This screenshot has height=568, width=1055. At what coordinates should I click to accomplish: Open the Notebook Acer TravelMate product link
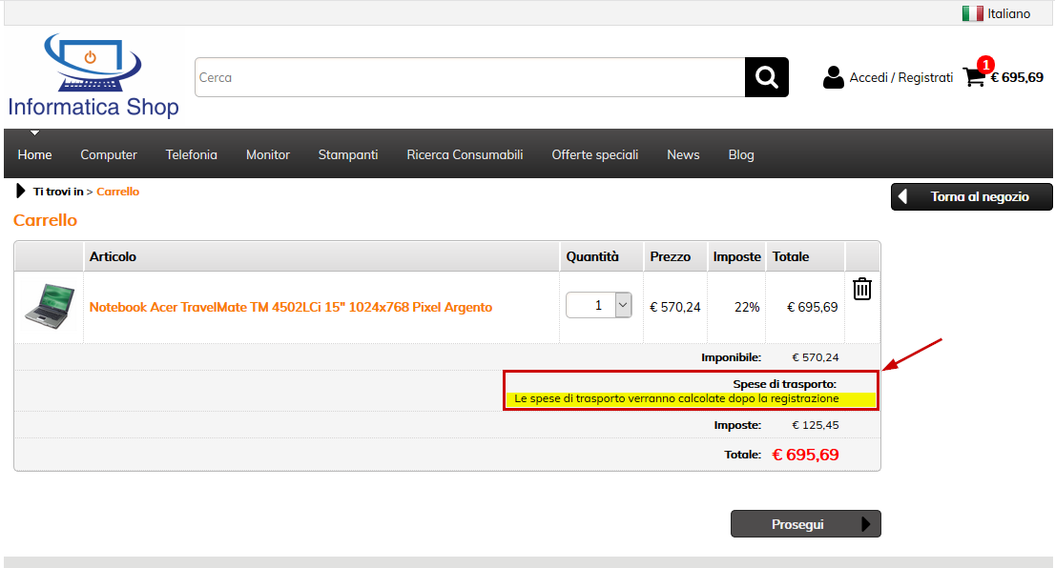[291, 307]
